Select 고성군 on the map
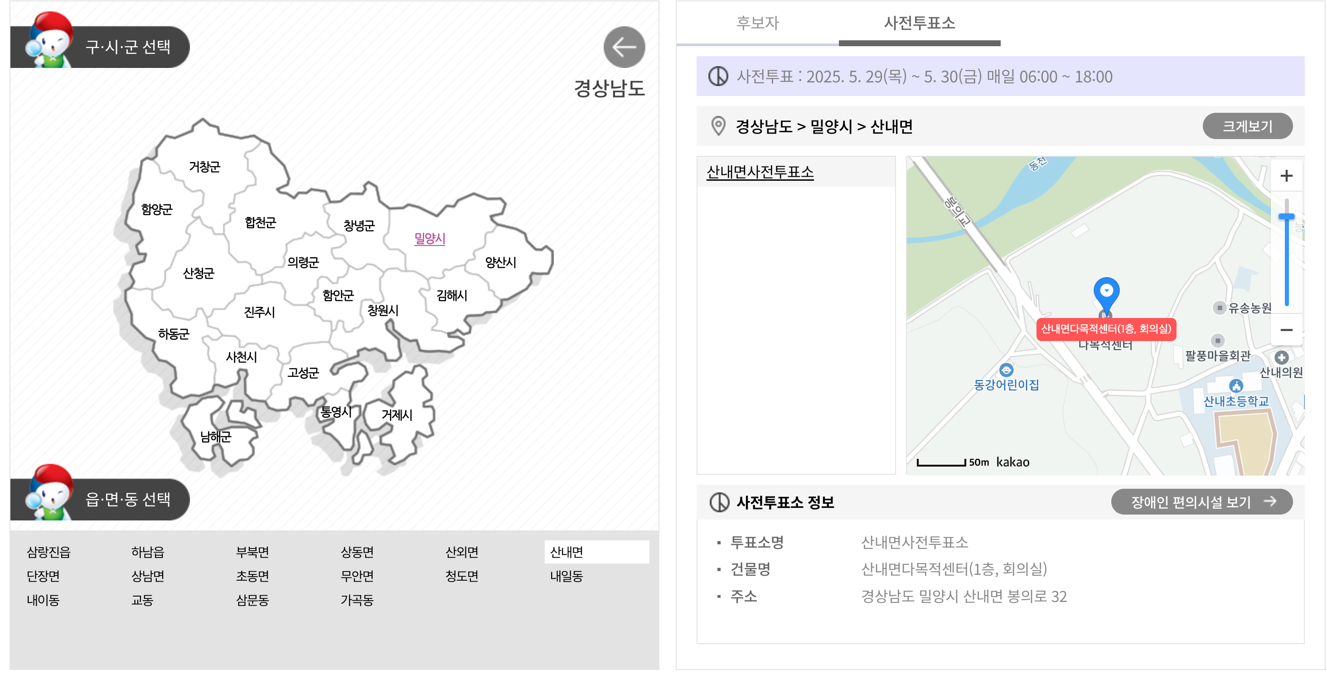The width and height of the screenshot is (1327, 674). (x=303, y=373)
